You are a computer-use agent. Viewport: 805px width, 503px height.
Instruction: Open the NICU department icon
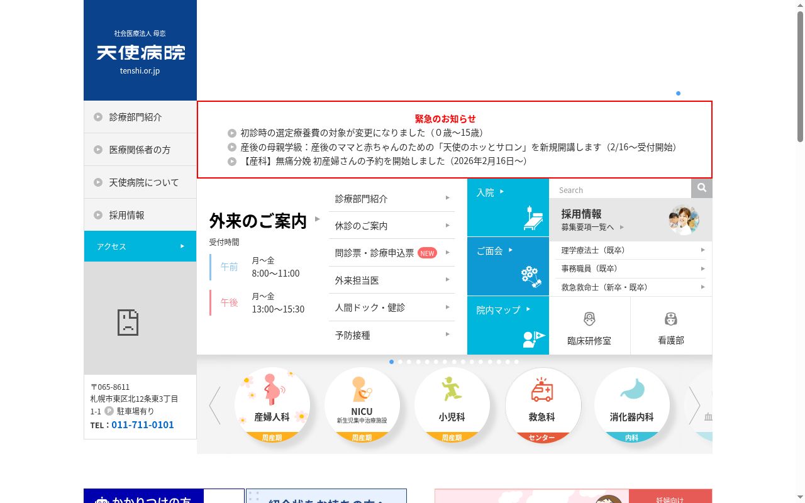(x=362, y=405)
